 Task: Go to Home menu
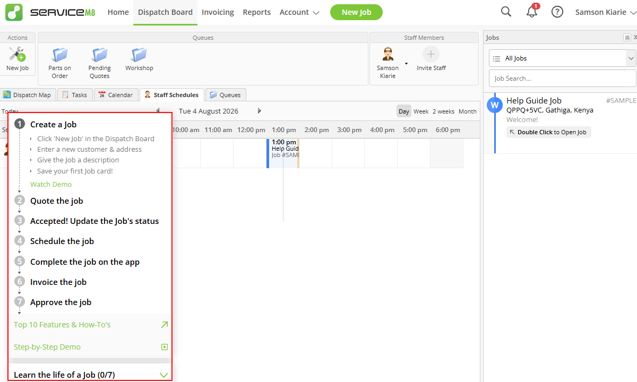118,12
